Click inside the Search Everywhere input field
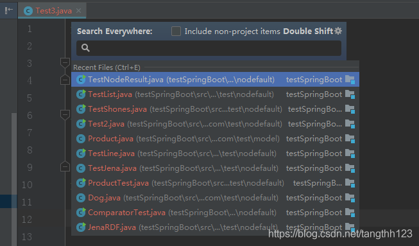 [x=209, y=48]
